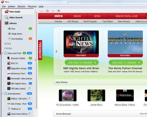The image size is (147, 117).
Task: Select the Library monitor icon
Action: click(6, 23)
